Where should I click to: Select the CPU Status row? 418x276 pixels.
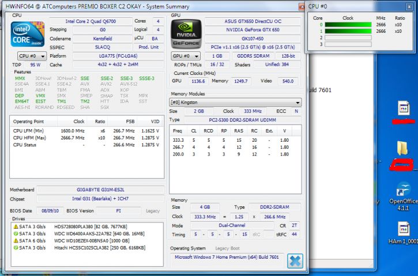86,145
